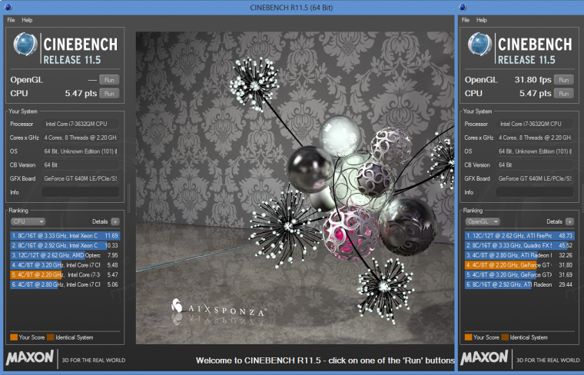Open File menu in left Cinebench window

click(11, 20)
